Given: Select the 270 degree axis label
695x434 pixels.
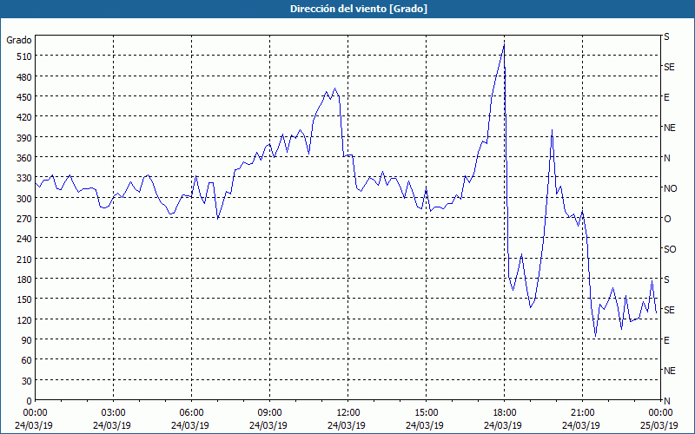Looking at the screenshot, I should [x=24, y=219].
